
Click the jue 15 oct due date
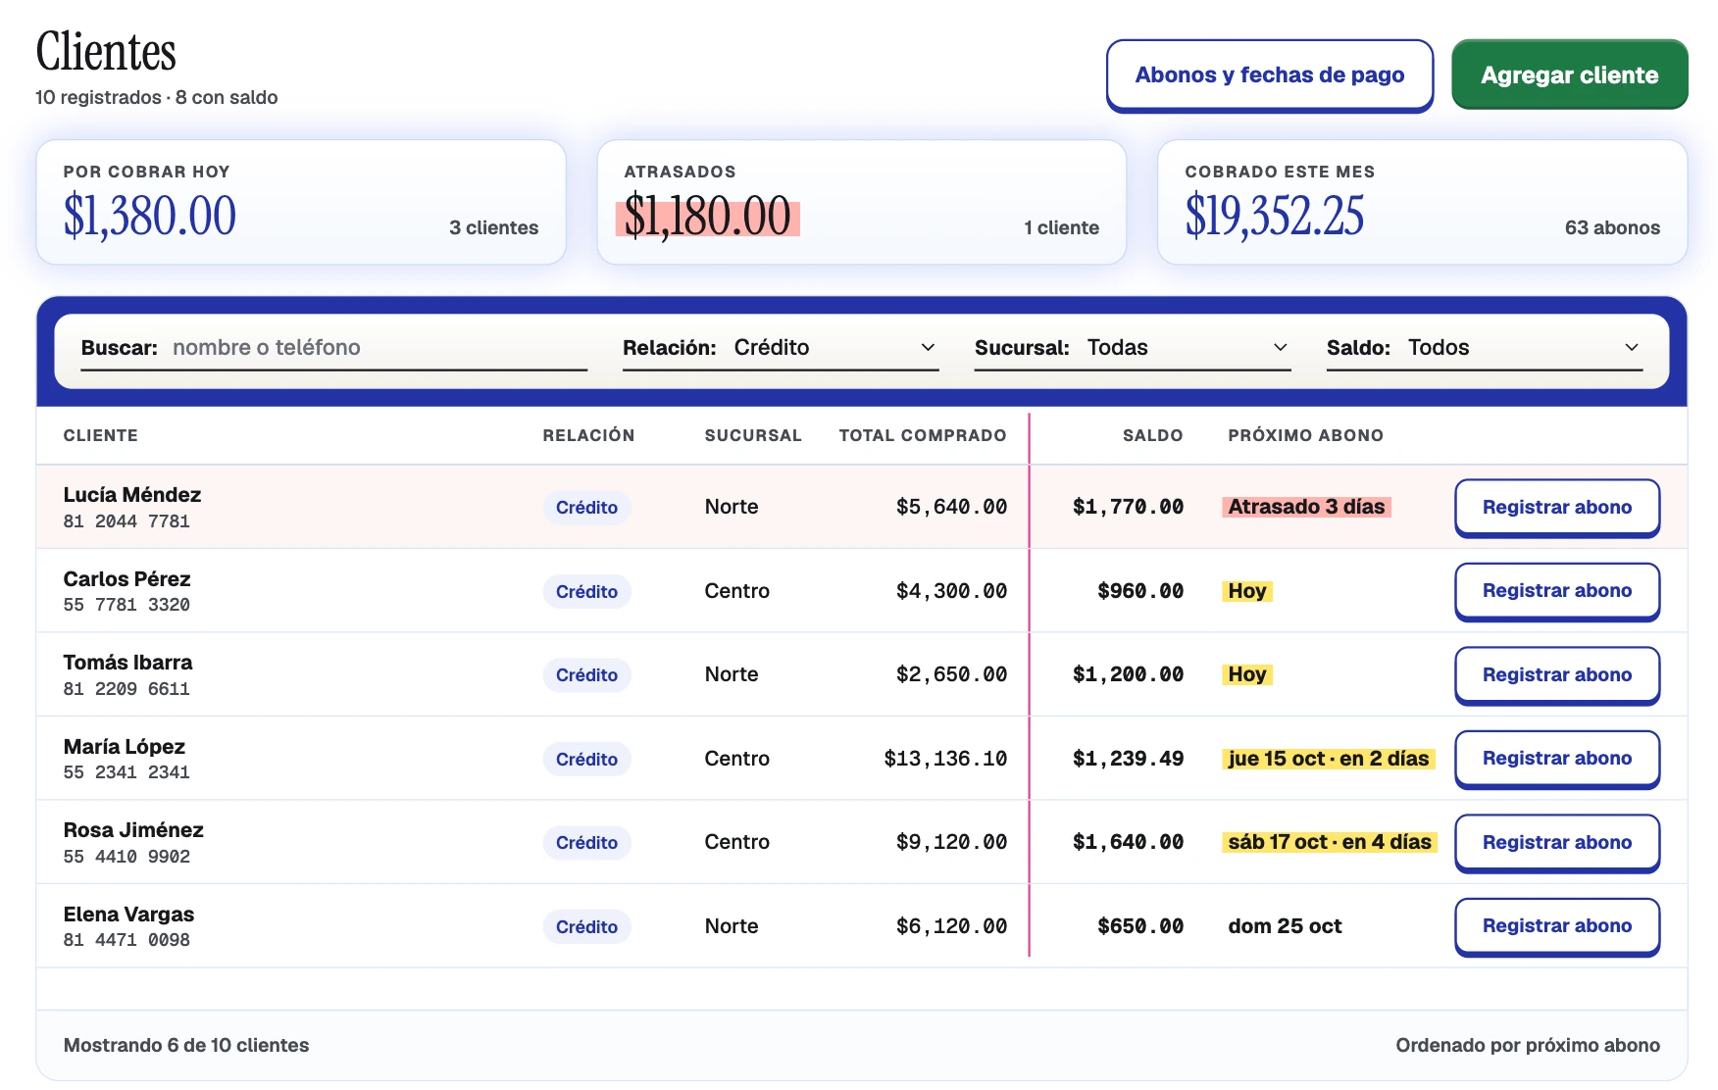[x=1329, y=759]
